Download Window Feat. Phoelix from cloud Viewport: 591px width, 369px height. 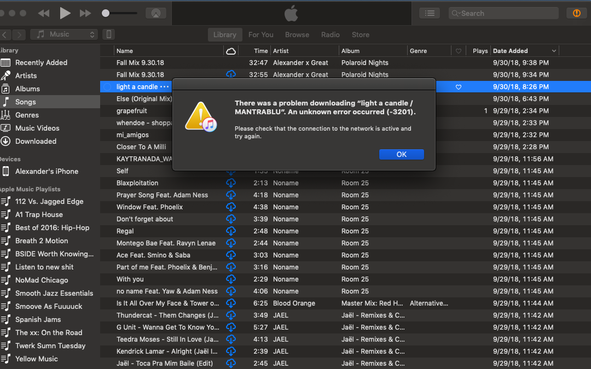click(231, 207)
